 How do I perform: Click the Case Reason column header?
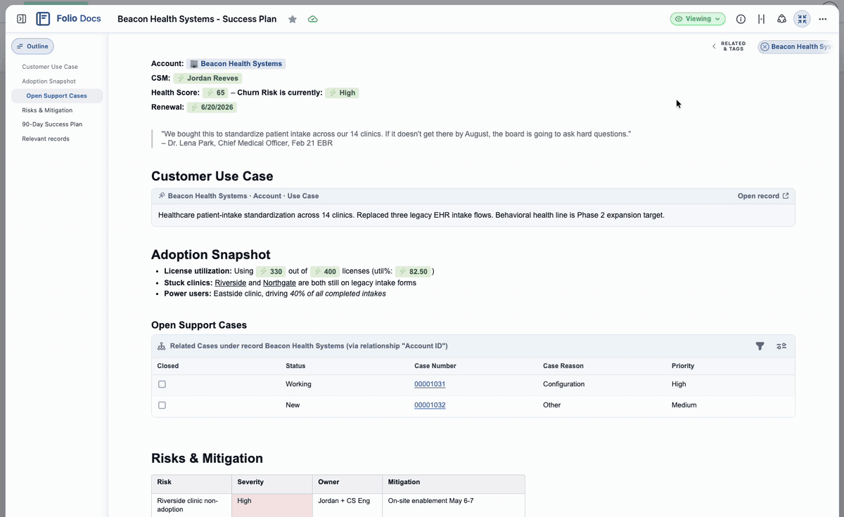point(563,366)
